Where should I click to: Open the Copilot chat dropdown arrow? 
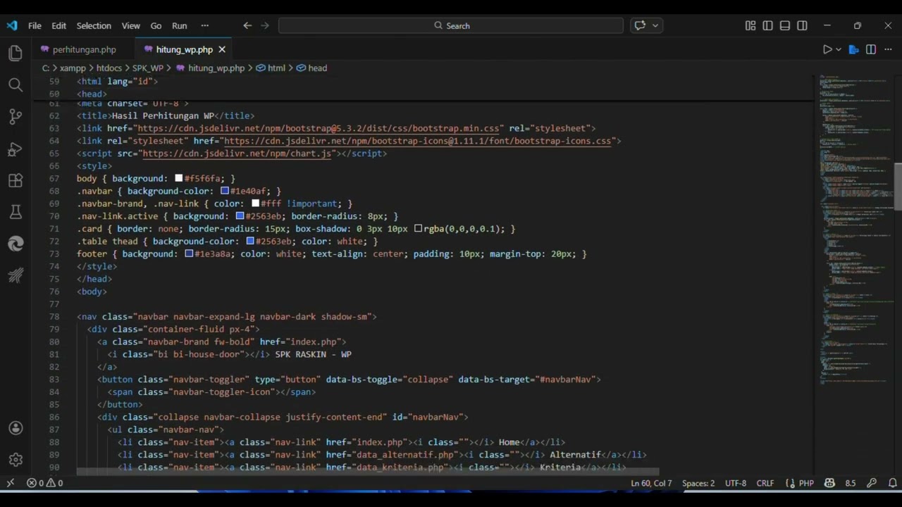pyautogui.click(x=655, y=25)
